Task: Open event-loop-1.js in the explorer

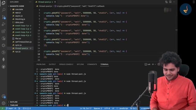Action: pyautogui.click(x=22, y=26)
